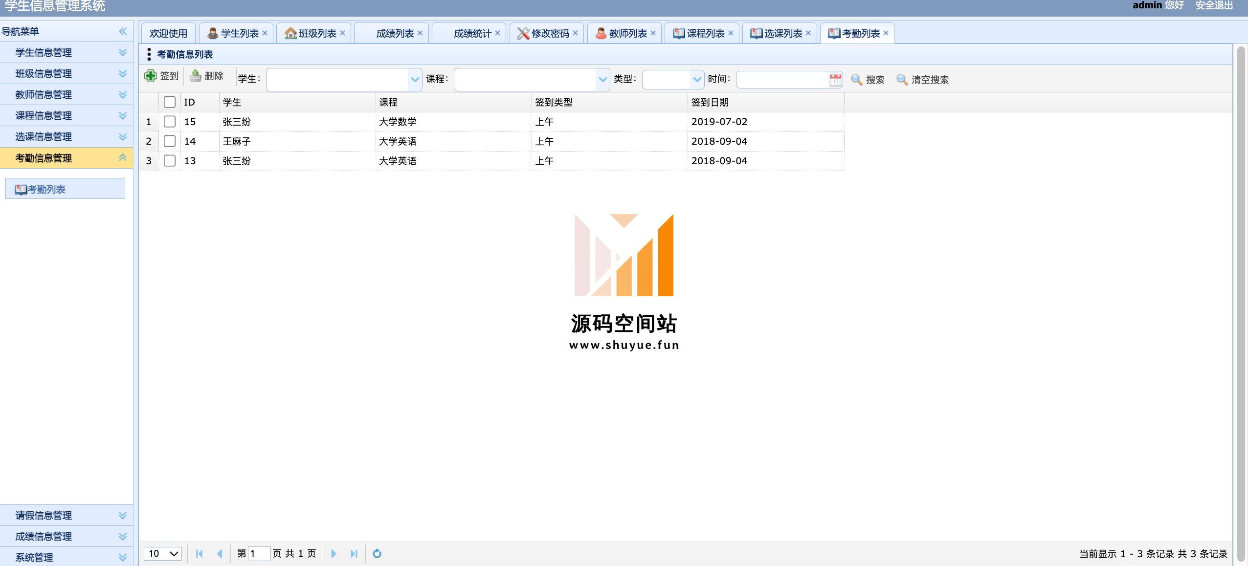The width and height of the screenshot is (1248, 566).
Task: Close the 课程列表 tab
Action: [x=731, y=33]
